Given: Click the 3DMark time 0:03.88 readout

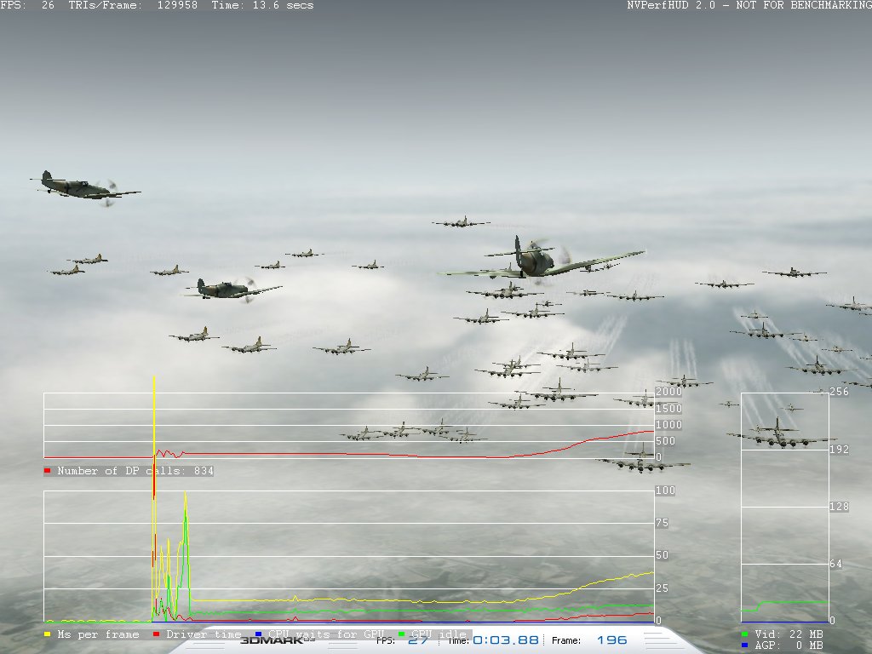Looking at the screenshot, I should coord(506,640).
